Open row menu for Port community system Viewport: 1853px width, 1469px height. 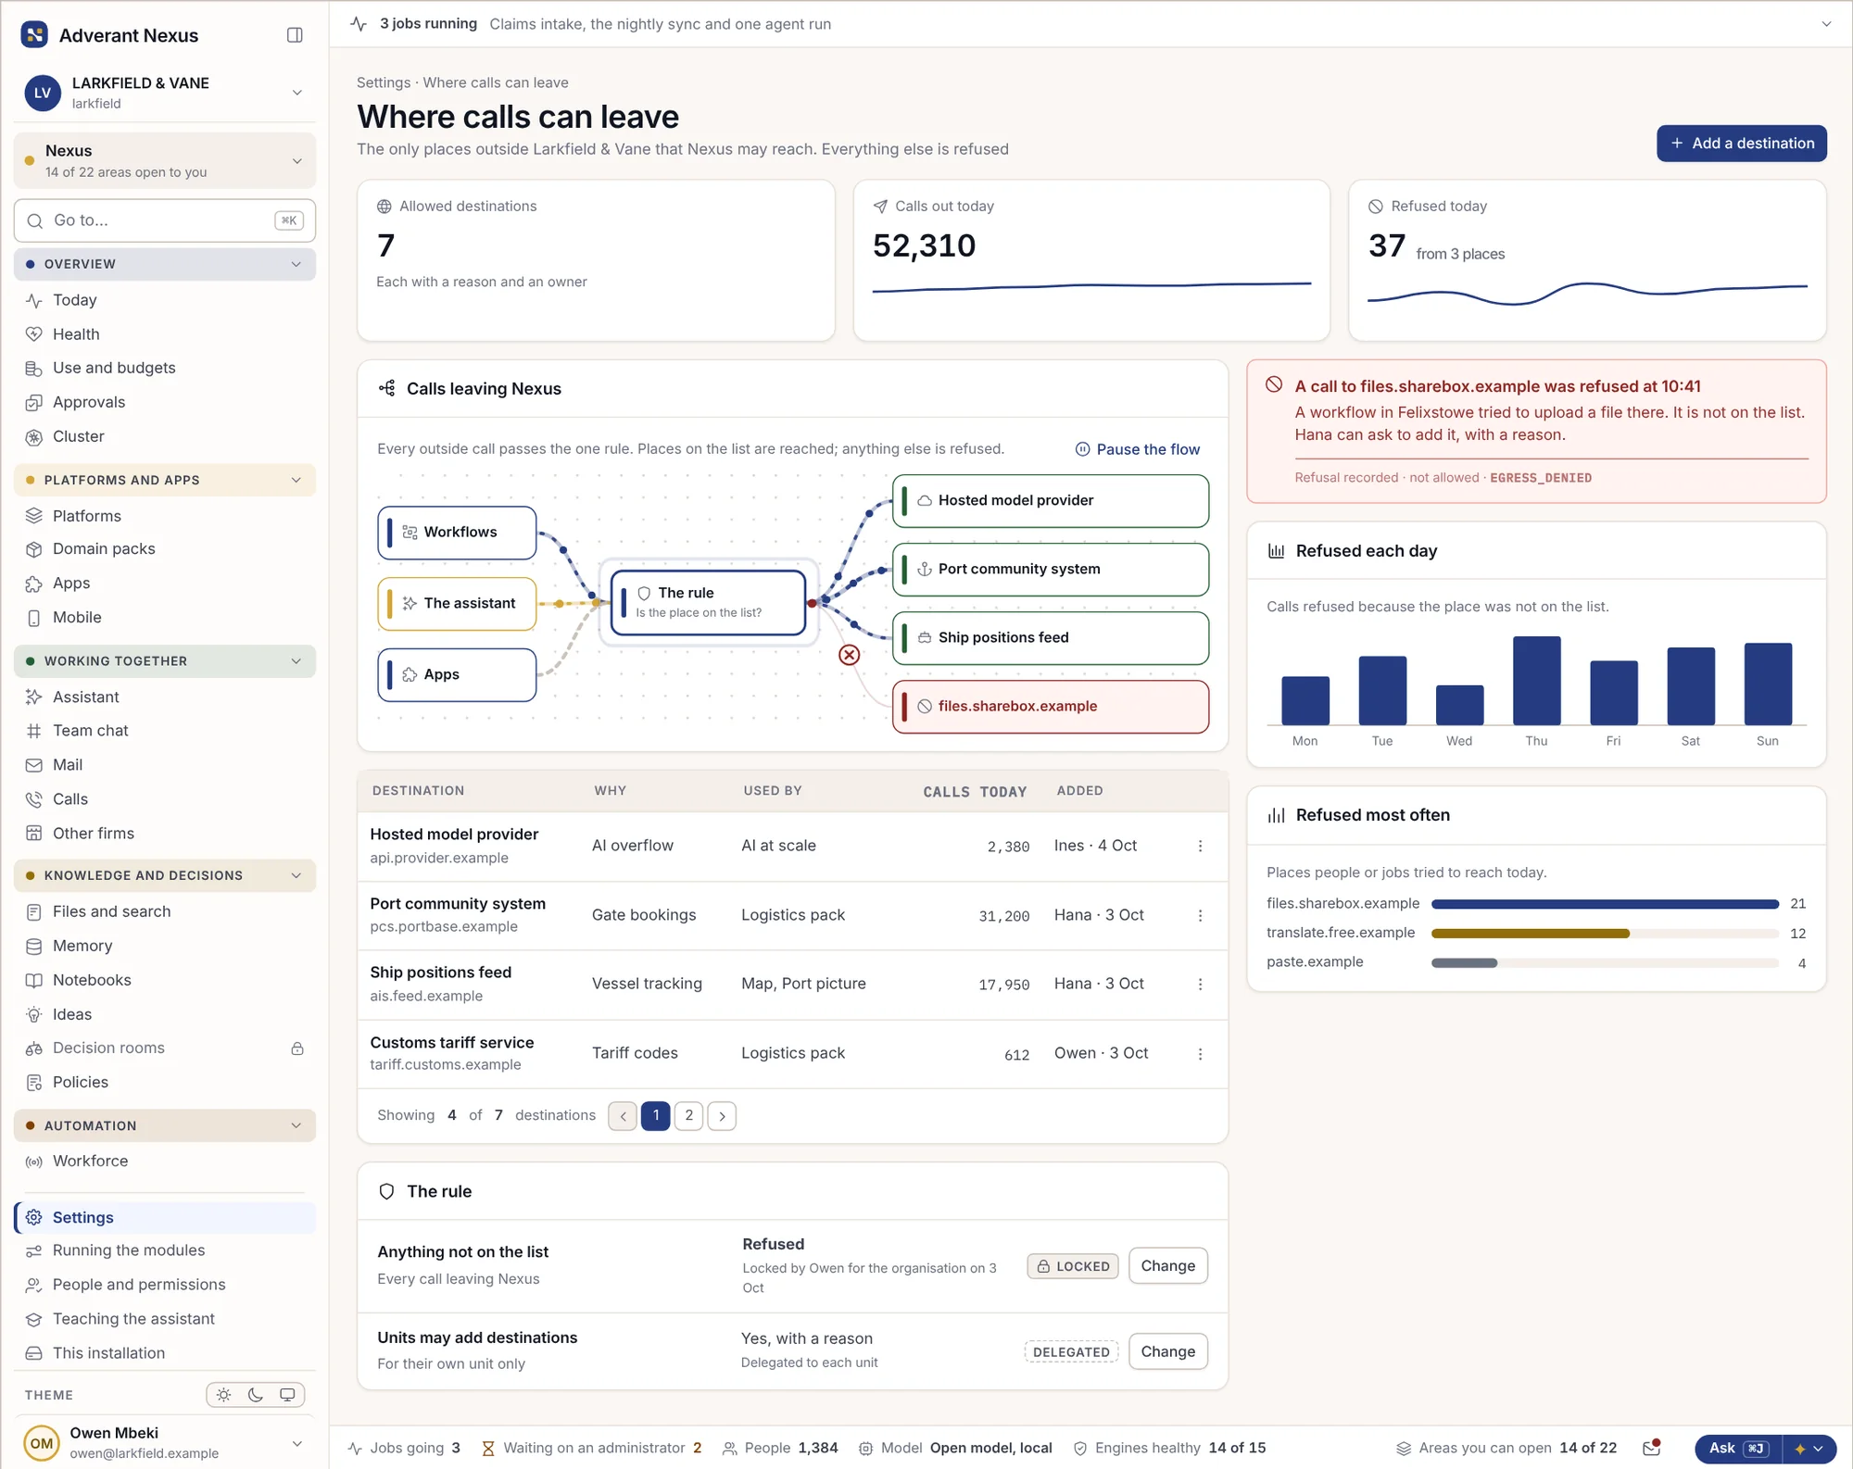point(1200,915)
